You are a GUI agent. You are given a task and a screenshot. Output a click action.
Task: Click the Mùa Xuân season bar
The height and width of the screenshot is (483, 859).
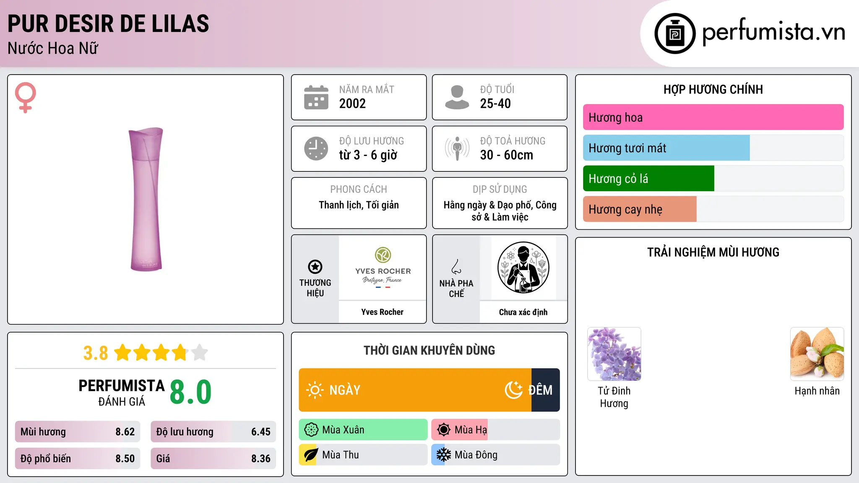click(x=363, y=430)
